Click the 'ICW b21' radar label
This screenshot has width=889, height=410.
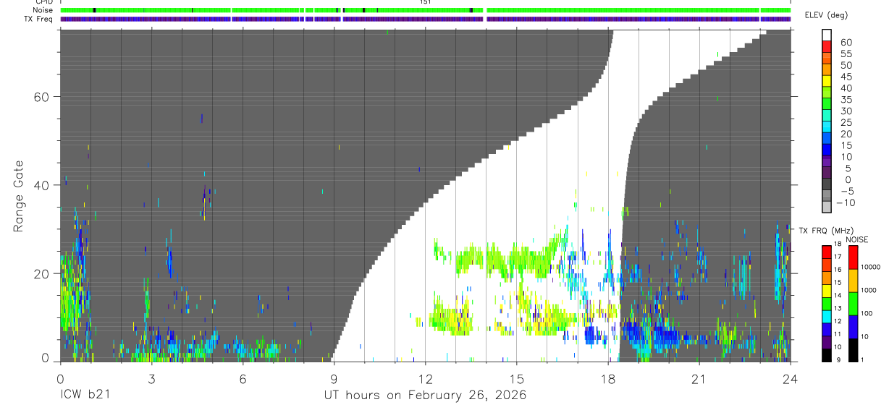tap(84, 396)
